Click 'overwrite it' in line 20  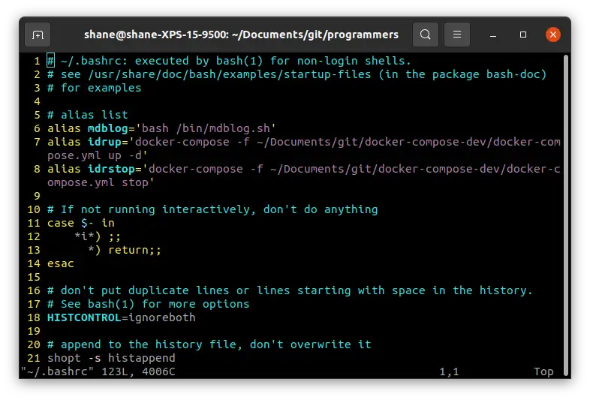tap(331, 344)
